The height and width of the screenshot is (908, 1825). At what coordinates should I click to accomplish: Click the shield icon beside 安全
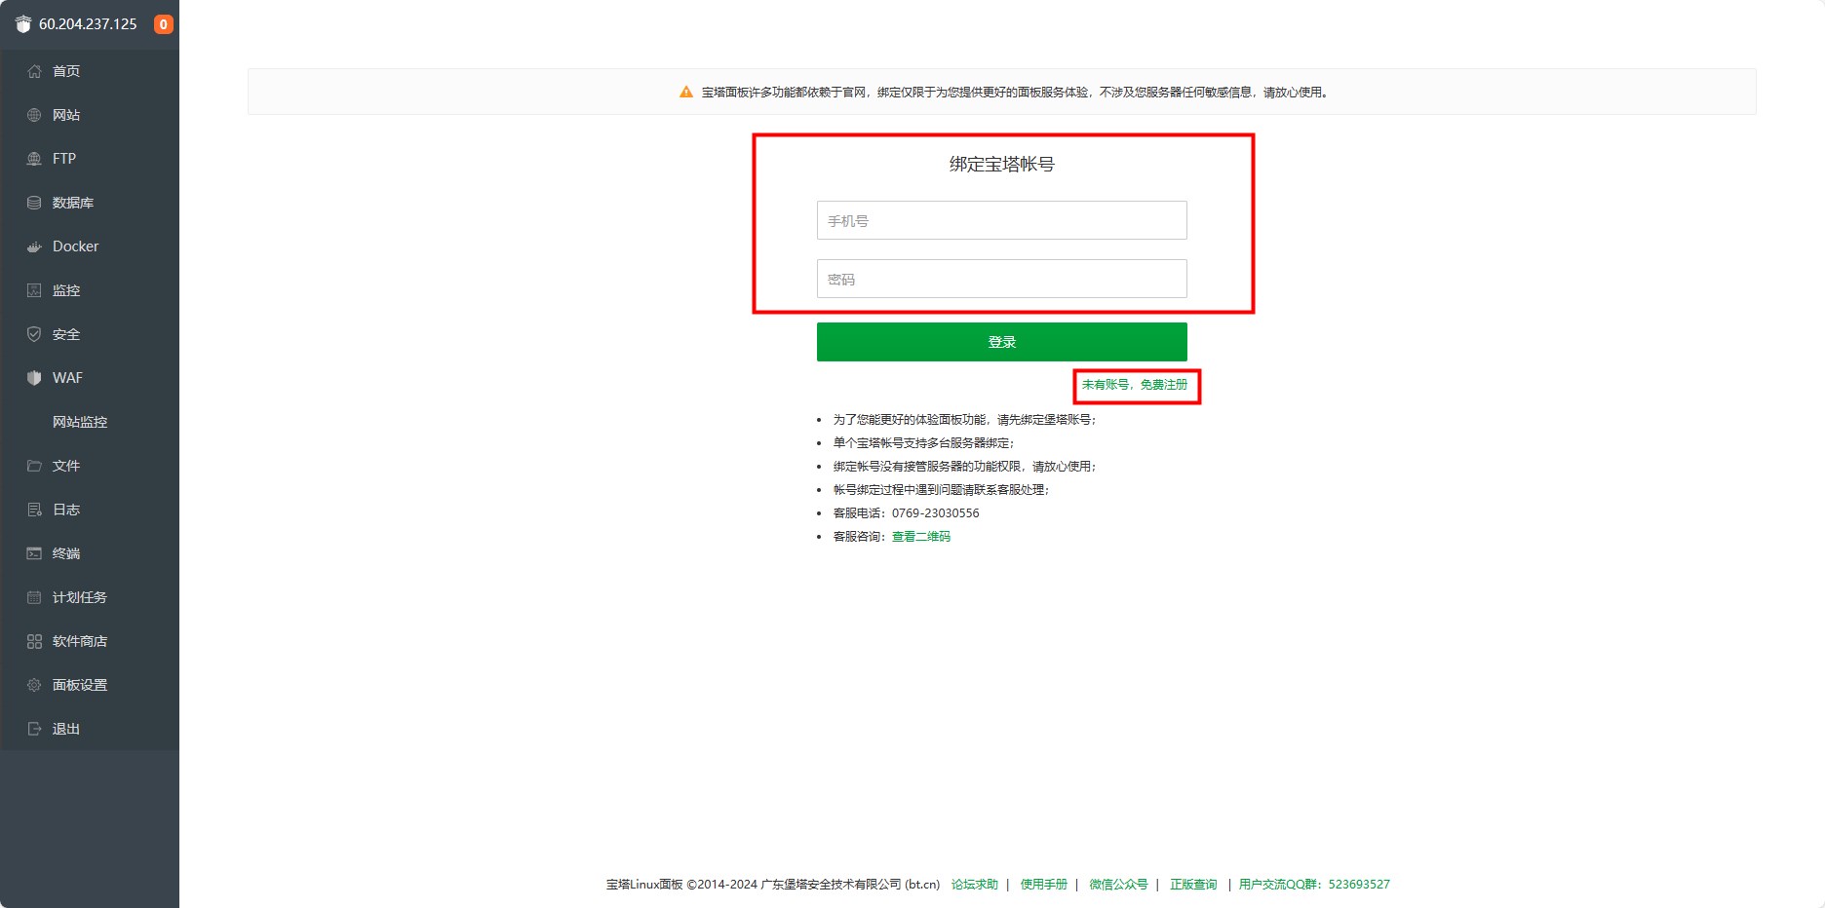click(34, 334)
